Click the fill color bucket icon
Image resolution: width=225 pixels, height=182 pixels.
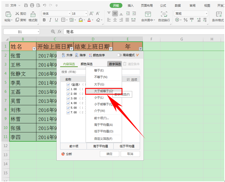[81, 20]
